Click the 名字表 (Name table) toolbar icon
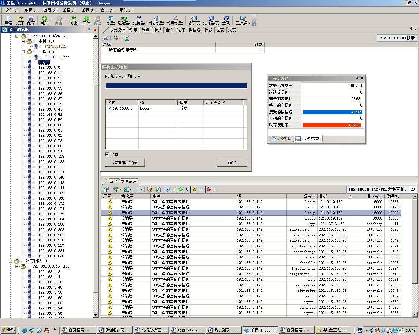The height and width of the screenshot is (335, 419). pyautogui.click(x=194, y=20)
